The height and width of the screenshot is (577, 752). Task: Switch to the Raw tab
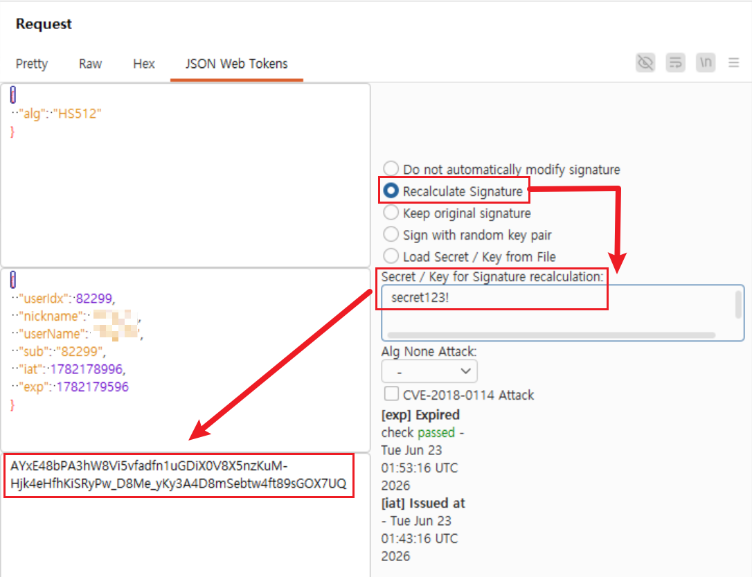click(90, 64)
